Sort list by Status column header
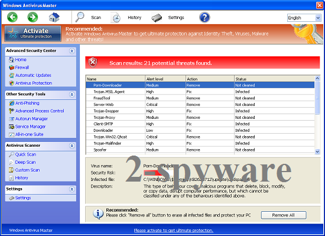The width and height of the screenshot is (325, 236). (x=274, y=79)
